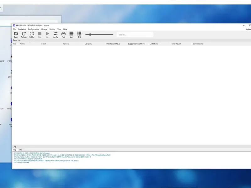Toggle FullScr fullscreen icon
This screenshot has width=251, height=188.
32,34
